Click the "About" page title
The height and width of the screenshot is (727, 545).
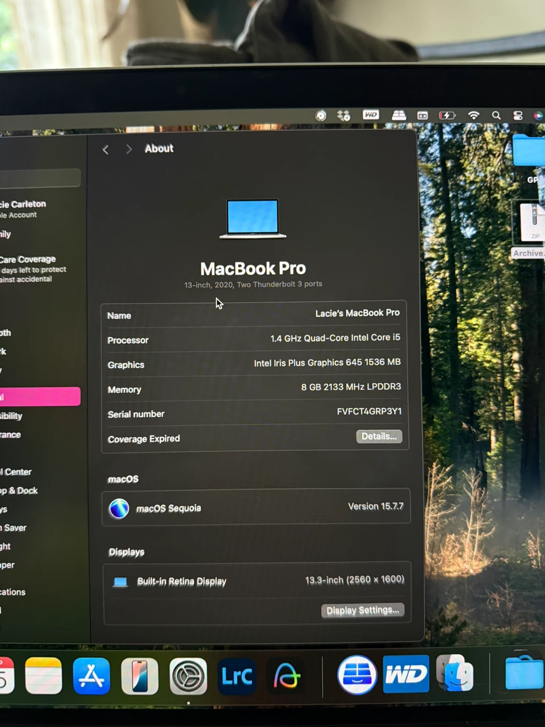pyautogui.click(x=159, y=148)
